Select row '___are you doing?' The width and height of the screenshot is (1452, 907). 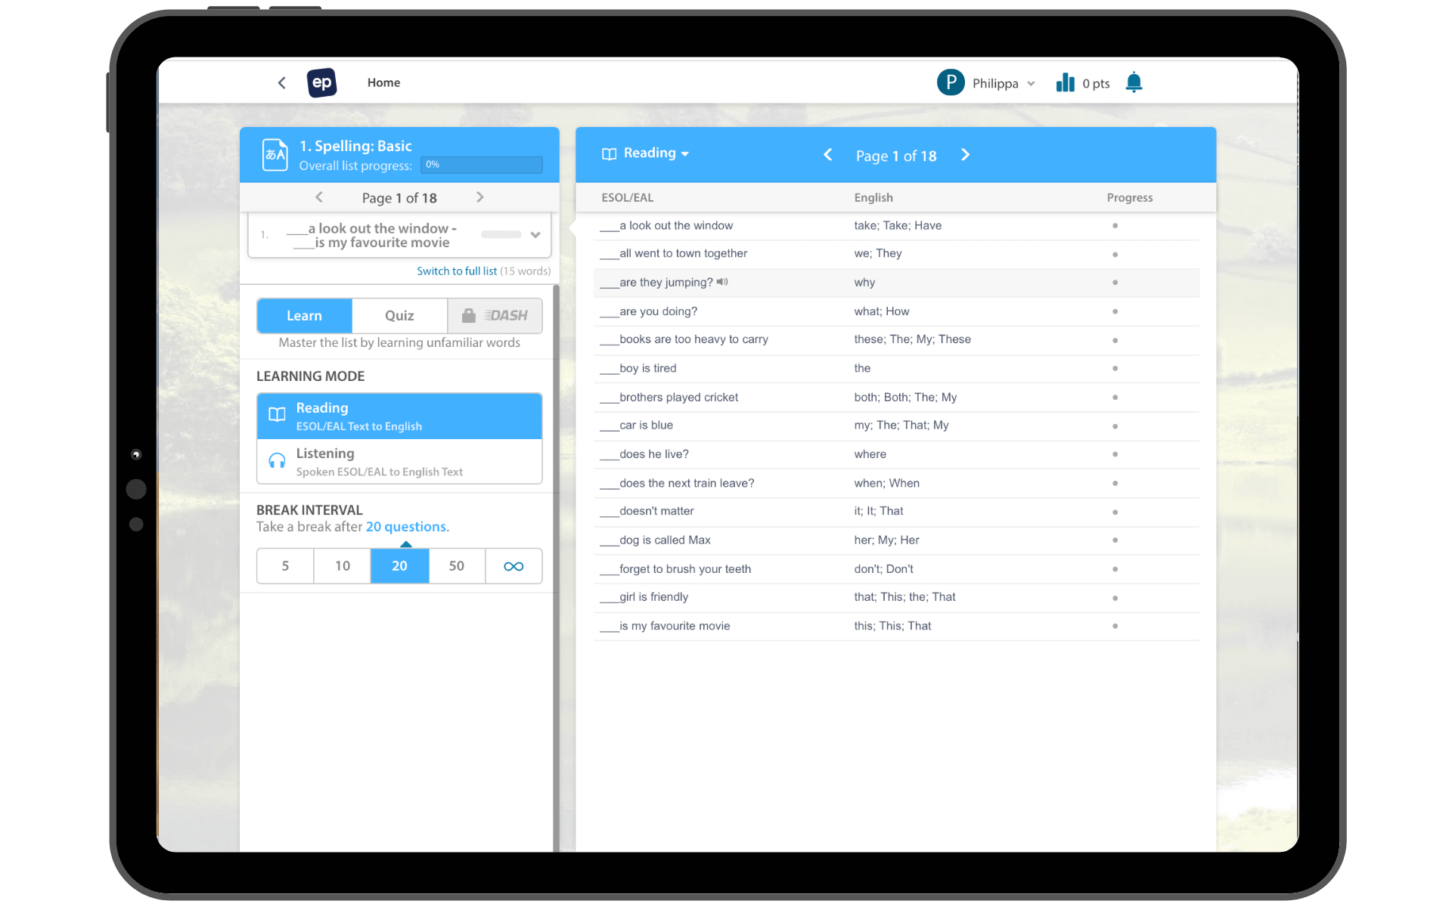click(897, 311)
